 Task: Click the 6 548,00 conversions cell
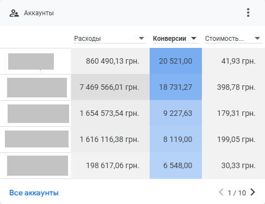[176, 165]
